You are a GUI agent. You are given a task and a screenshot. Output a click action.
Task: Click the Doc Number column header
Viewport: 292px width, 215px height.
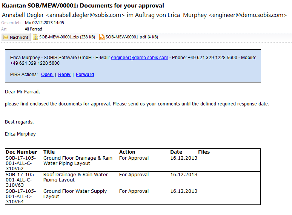coord(22,152)
